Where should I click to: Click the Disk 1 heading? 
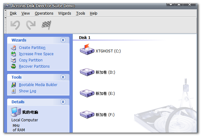85,38
